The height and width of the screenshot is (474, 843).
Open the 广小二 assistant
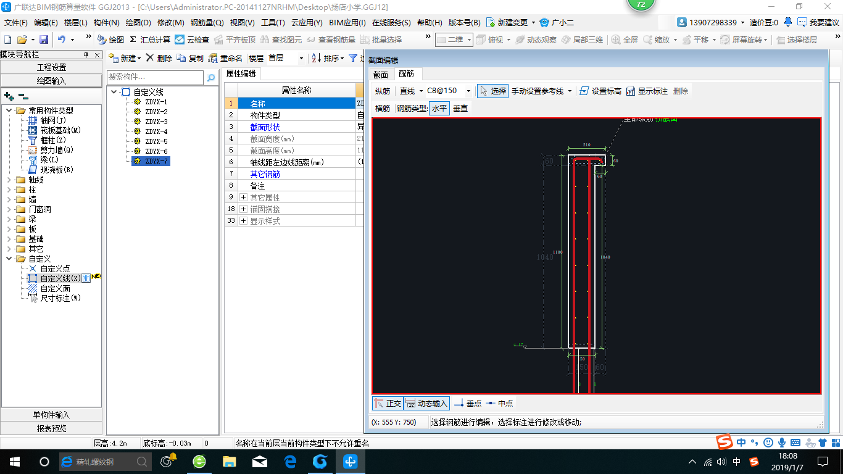pyautogui.click(x=557, y=23)
